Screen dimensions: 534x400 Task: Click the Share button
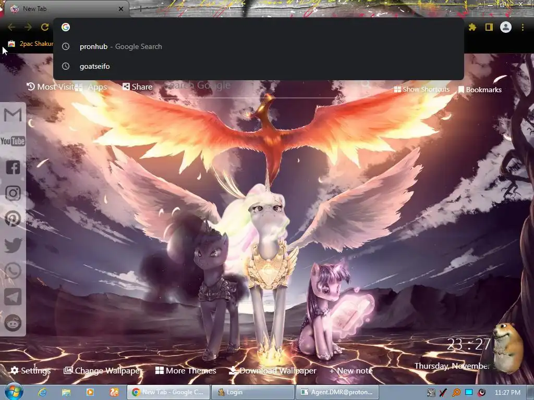pyautogui.click(x=138, y=87)
